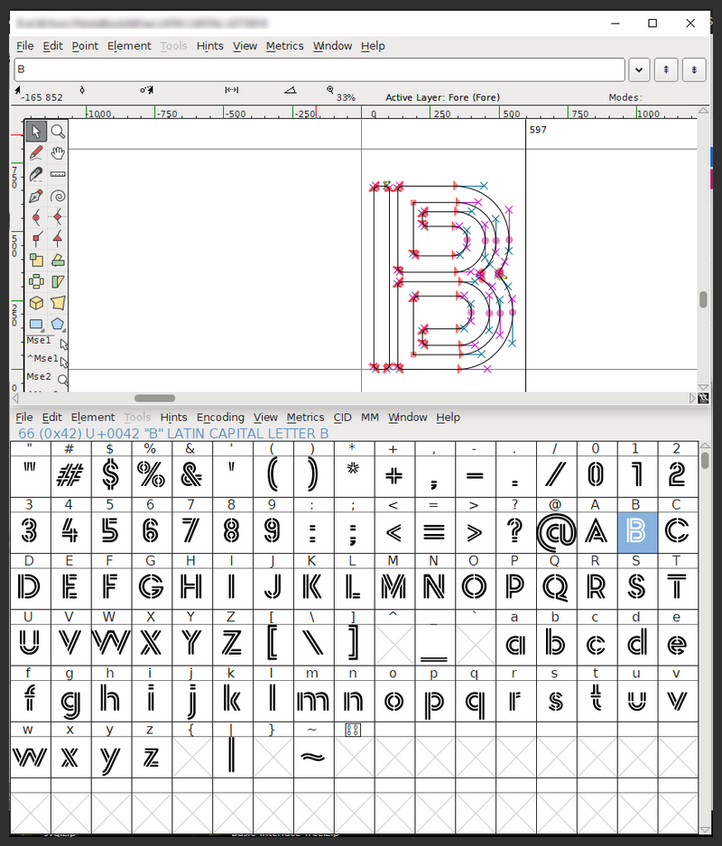The width and height of the screenshot is (722, 846).
Task: Open the Metrics menu in glyph editor
Action: click(284, 46)
